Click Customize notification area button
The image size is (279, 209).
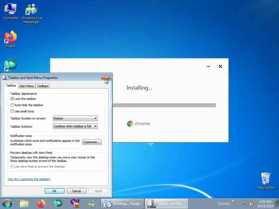pos(92,142)
